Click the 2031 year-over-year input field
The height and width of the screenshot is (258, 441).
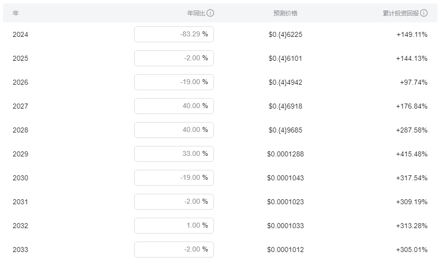pos(174,202)
